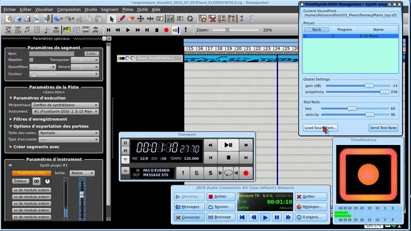Click the JACK window pause transport button
The image size is (411, 231).
277,218
